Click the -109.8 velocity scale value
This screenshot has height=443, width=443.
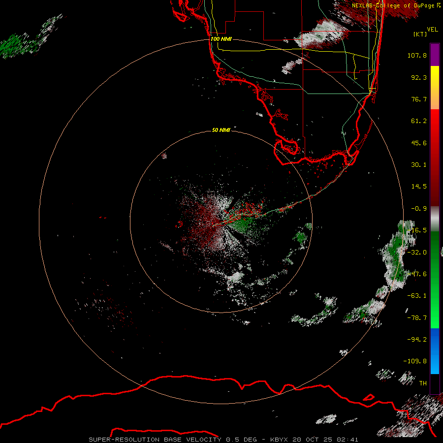click(x=415, y=361)
